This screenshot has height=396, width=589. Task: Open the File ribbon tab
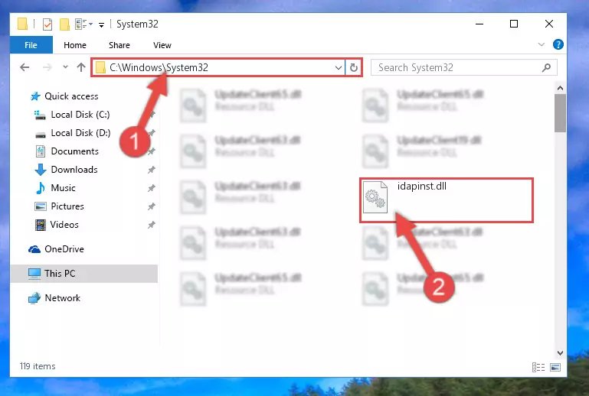[31, 45]
